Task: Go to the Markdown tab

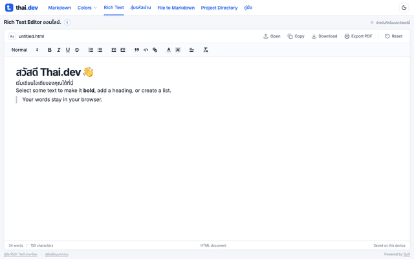Action: (x=60, y=8)
